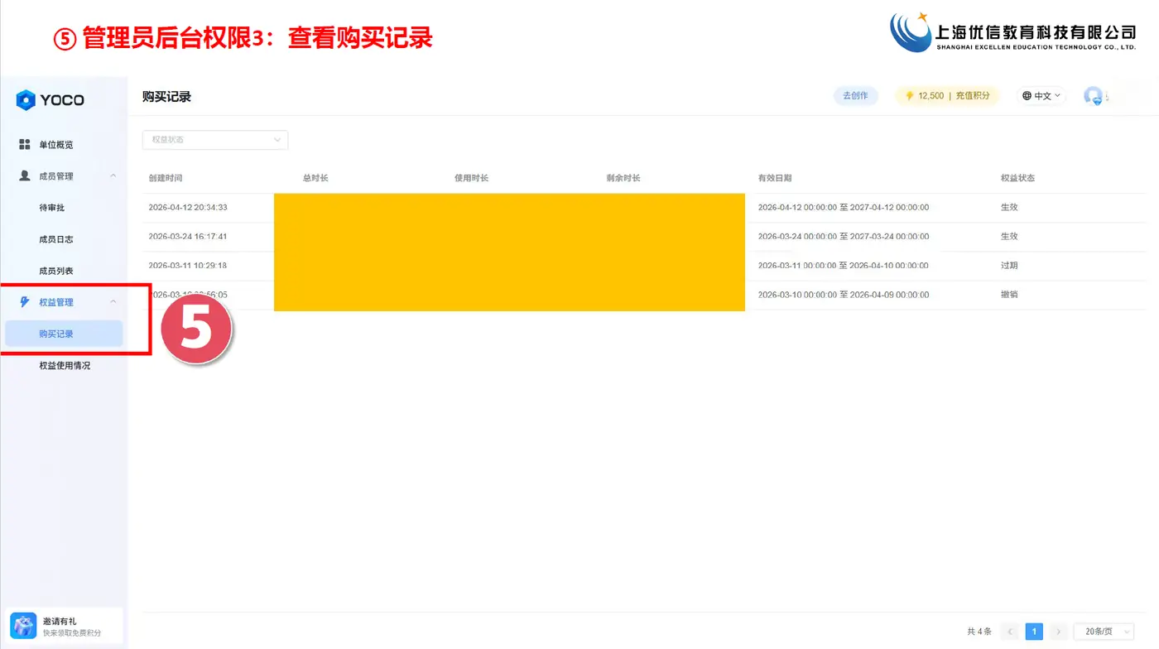Click validity range starting 2026-04-12 00:00:00

[844, 207]
